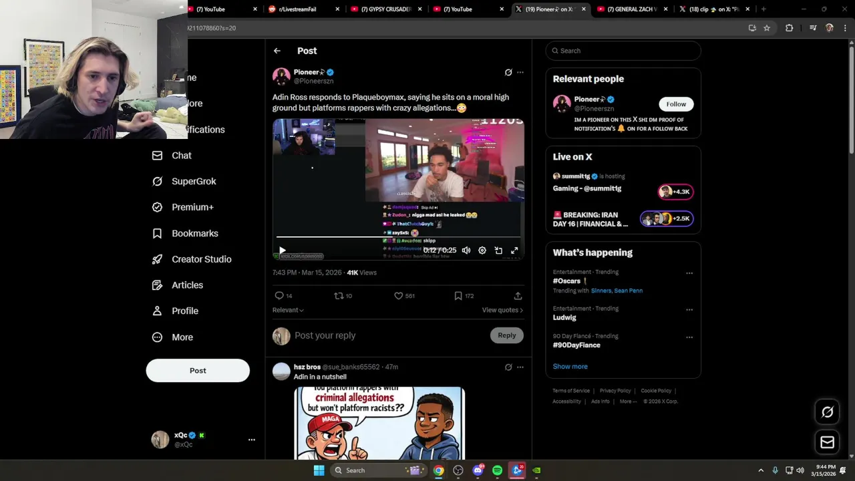Seek on the video progress bar

[x=398, y=237]
